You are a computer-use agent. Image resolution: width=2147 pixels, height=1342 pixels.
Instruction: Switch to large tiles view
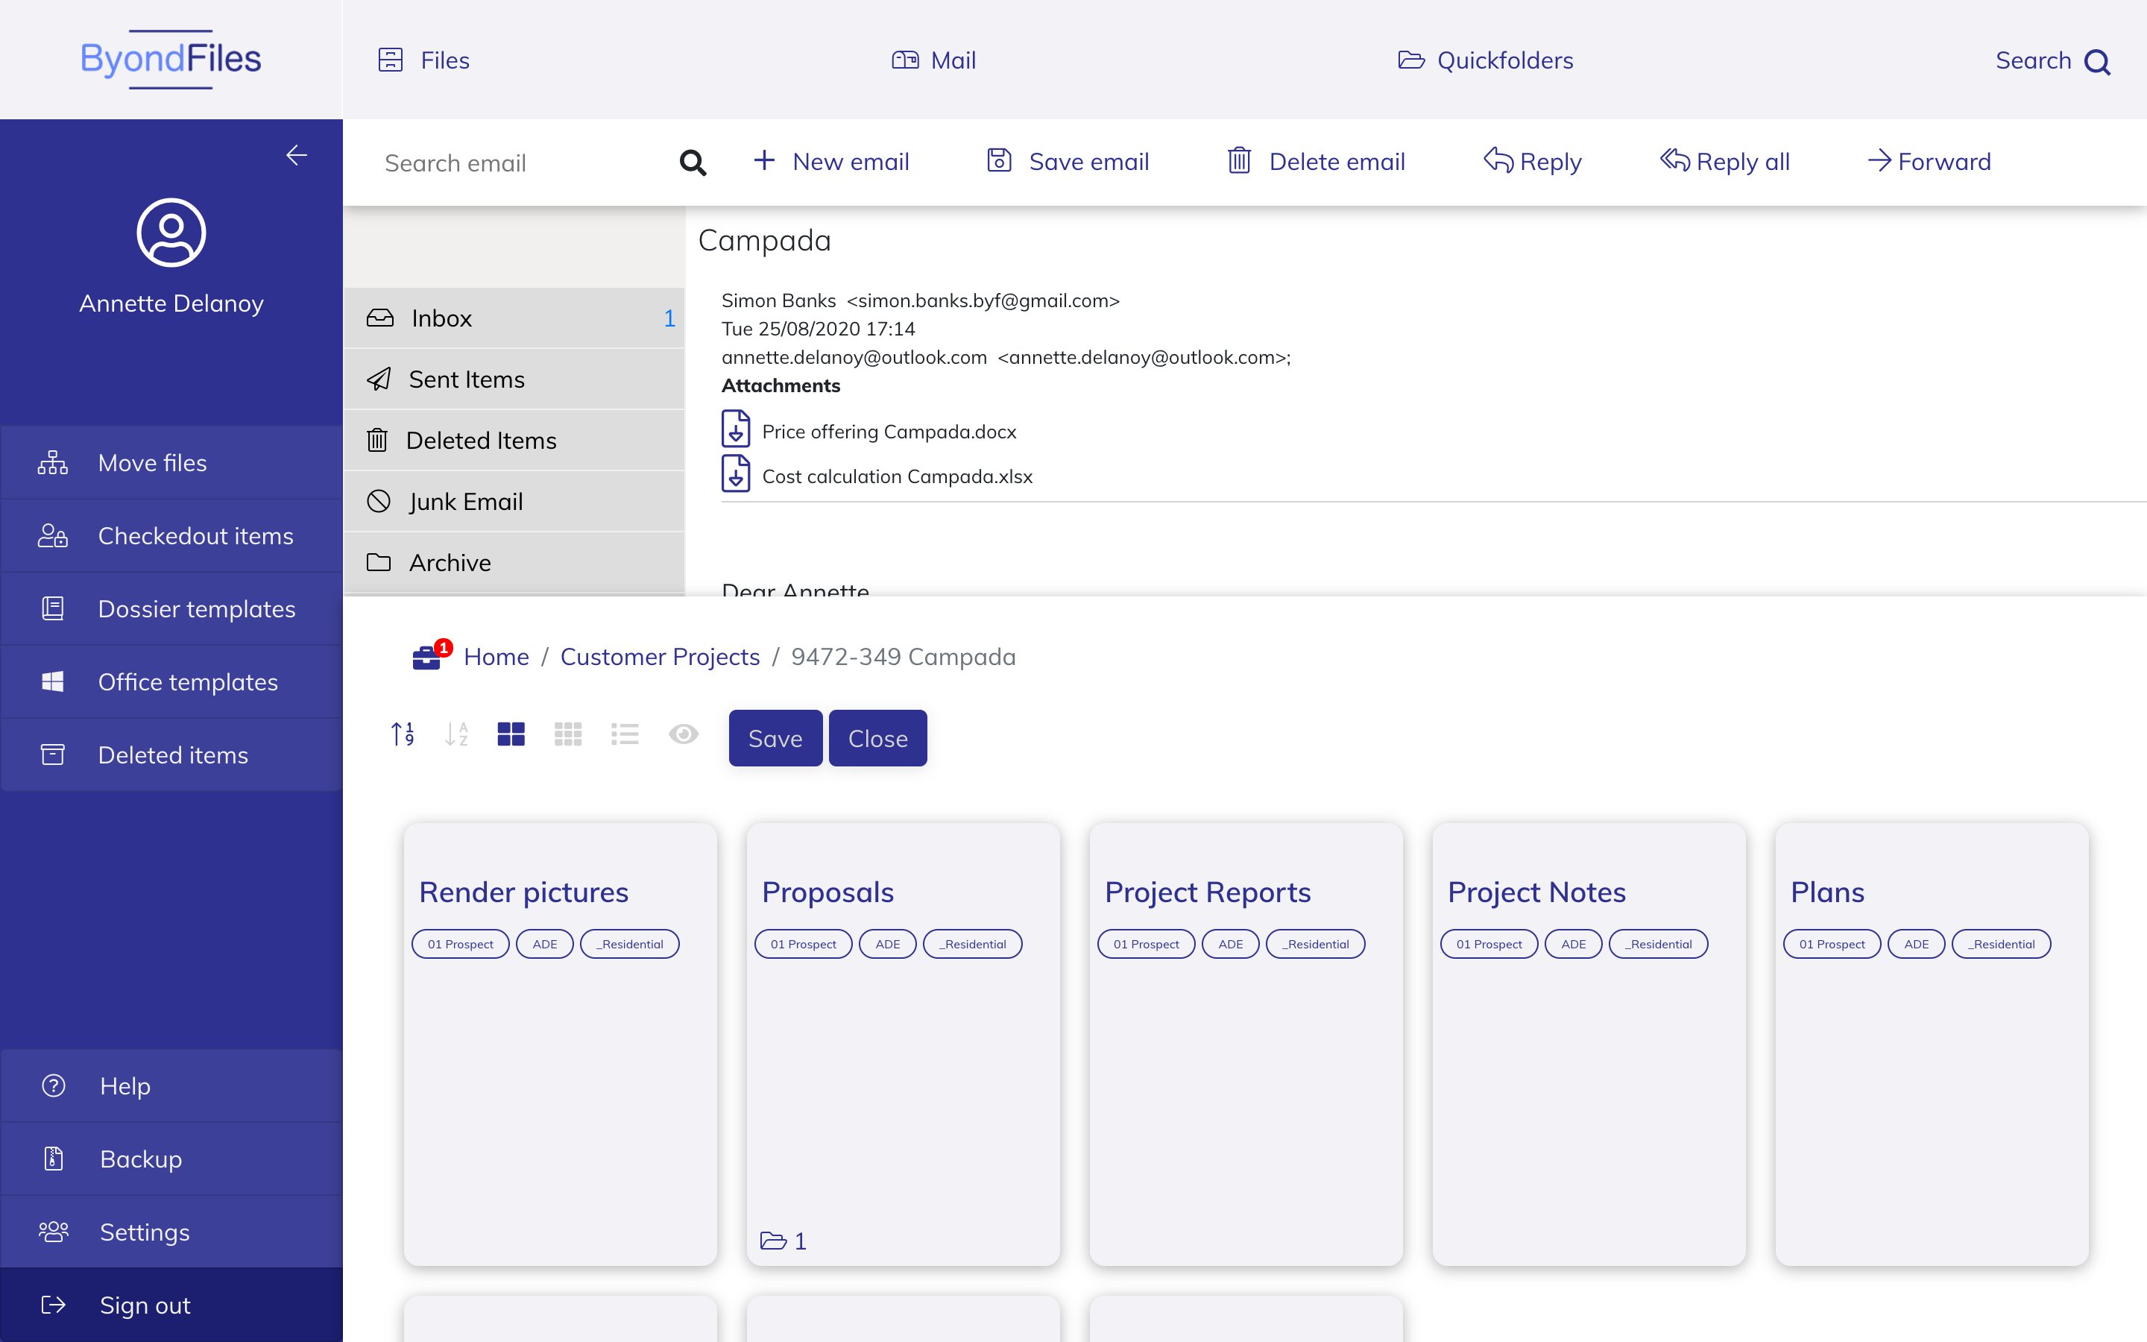pos(511,735)
